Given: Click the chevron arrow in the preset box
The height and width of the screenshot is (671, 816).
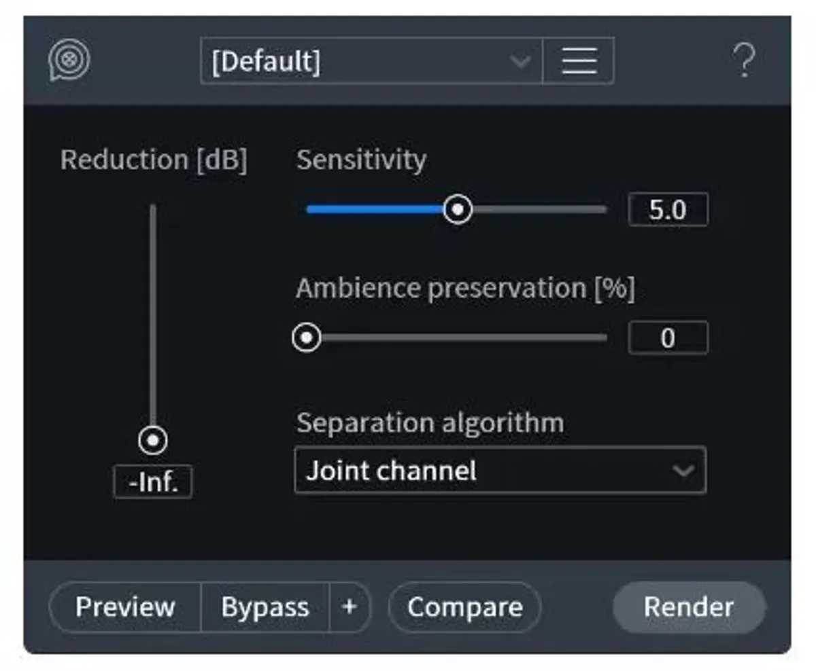Looking at the screenshot, I should click(520, 62).
